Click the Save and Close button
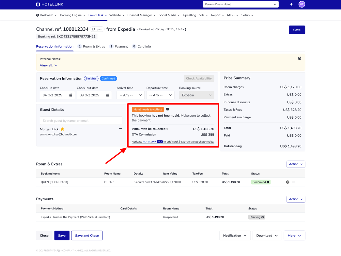Screen dimensions: 341x256 click(x=87, y=235)
